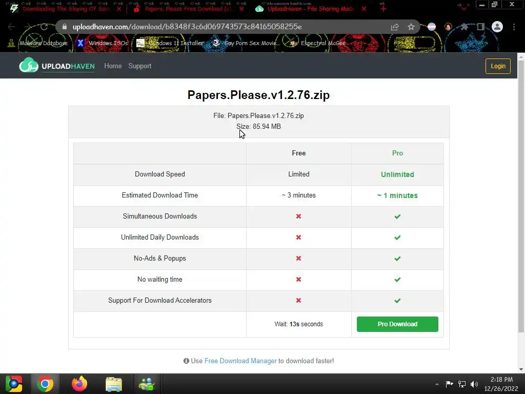The width and height of the screenshot is (525, 394).
Task: Switch to Papers, Please Free Download tab
Action: tap(188, 9)
